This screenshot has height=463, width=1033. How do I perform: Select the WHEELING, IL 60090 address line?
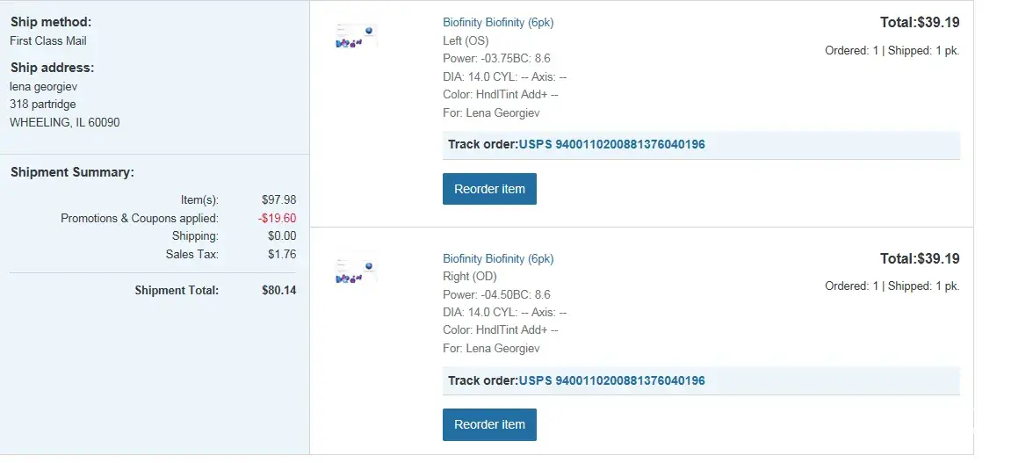click(x=65, y=122)
